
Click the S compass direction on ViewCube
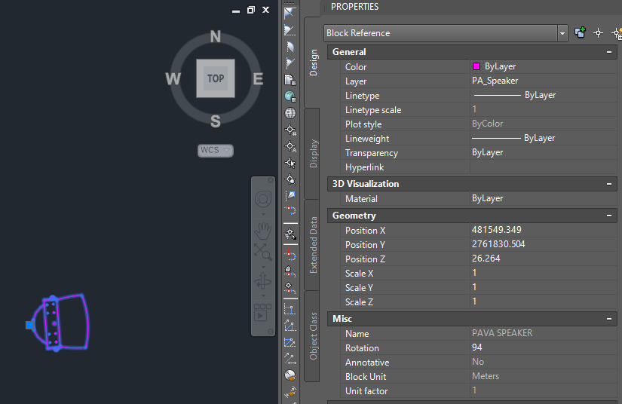pos(216,121)
